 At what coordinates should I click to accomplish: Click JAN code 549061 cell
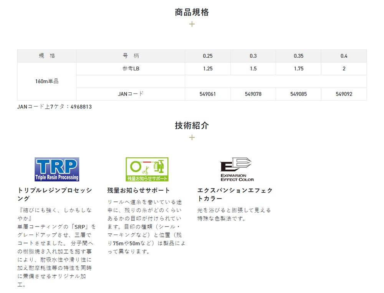click(208, 94)
